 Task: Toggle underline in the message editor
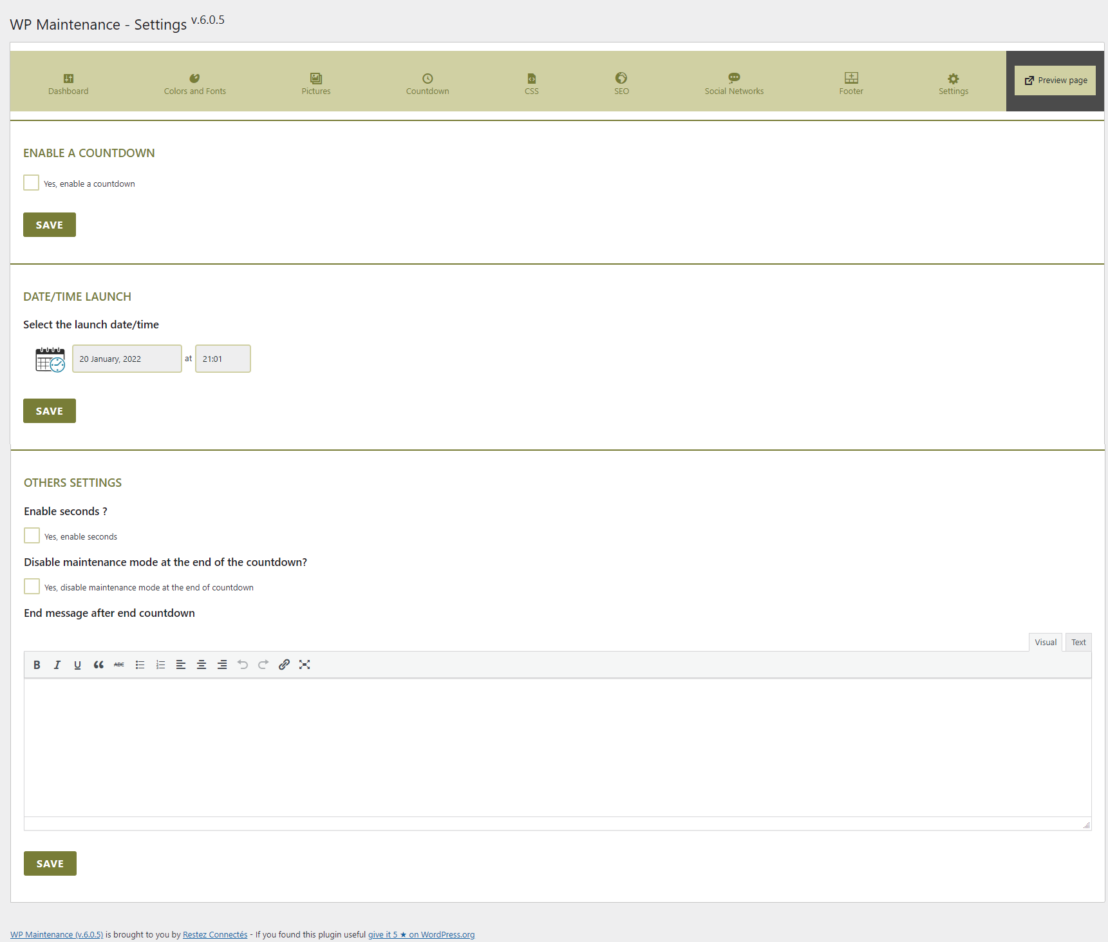(78, 664)
